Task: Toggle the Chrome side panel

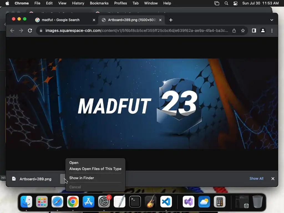Action: pyautogui.click(x=254, y=31)
